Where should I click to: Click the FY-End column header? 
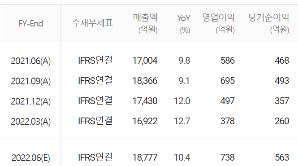tap(31, 23)
